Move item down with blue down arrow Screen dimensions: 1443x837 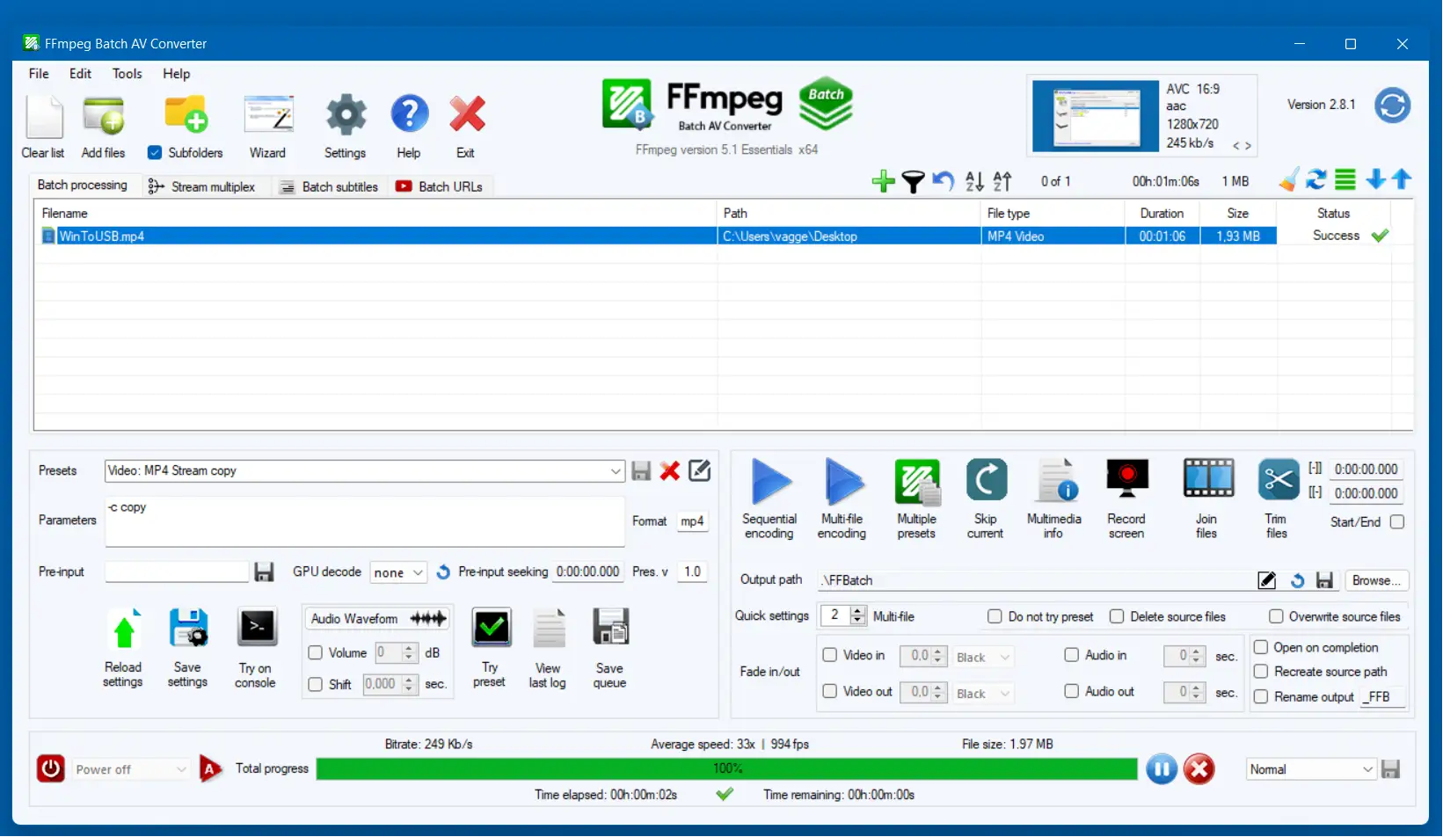click(1375, 179)
